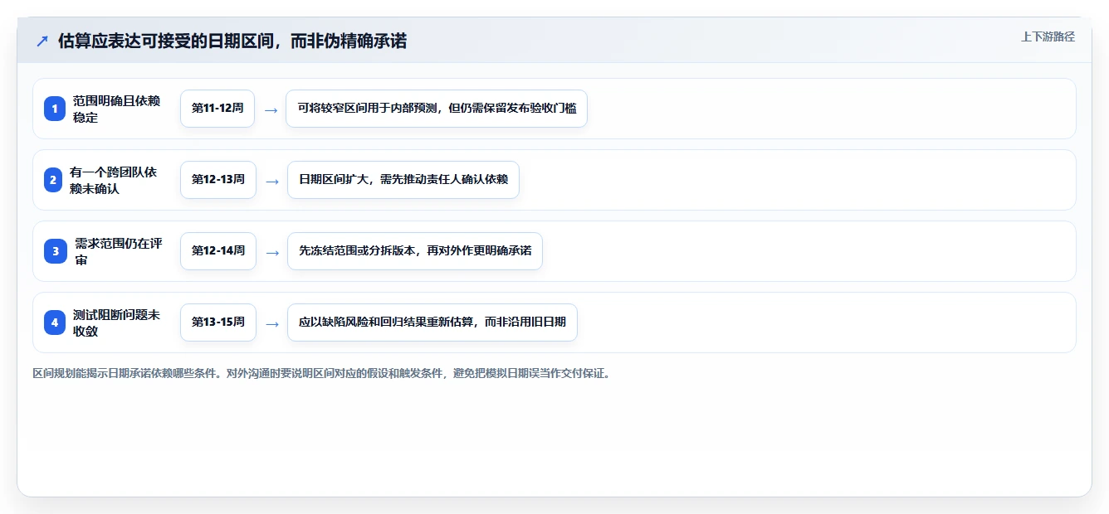Open the 日期区间扩大 action box
Viewport: 1109px width, 514px height.
[403, 180]
